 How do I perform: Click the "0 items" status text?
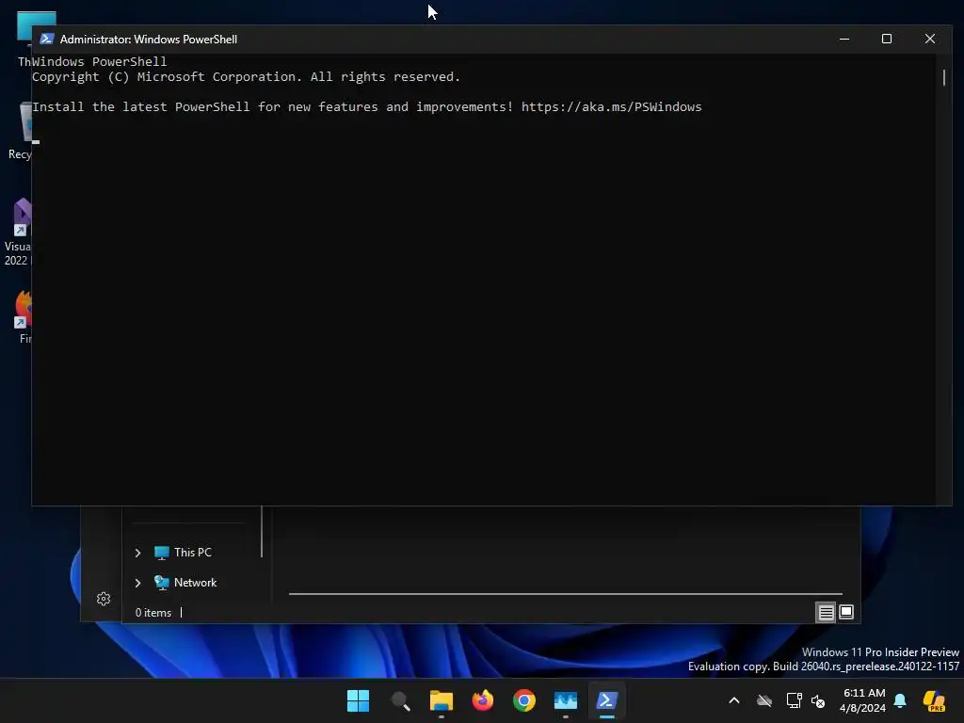(x=153, y=613)
